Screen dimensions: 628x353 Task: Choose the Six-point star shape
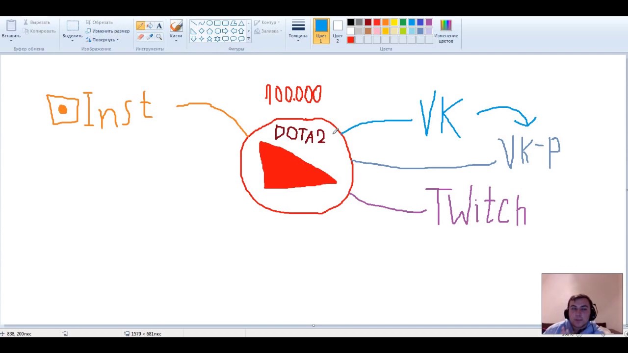(217, 39)
